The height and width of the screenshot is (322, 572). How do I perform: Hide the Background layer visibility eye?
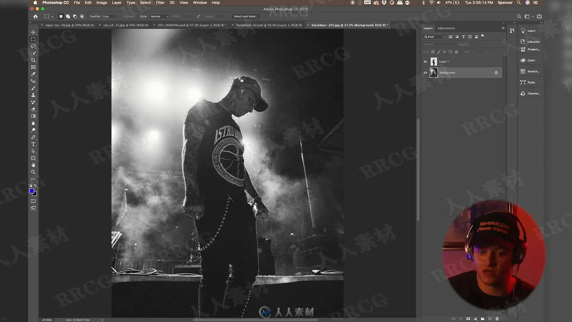(425, 73)
